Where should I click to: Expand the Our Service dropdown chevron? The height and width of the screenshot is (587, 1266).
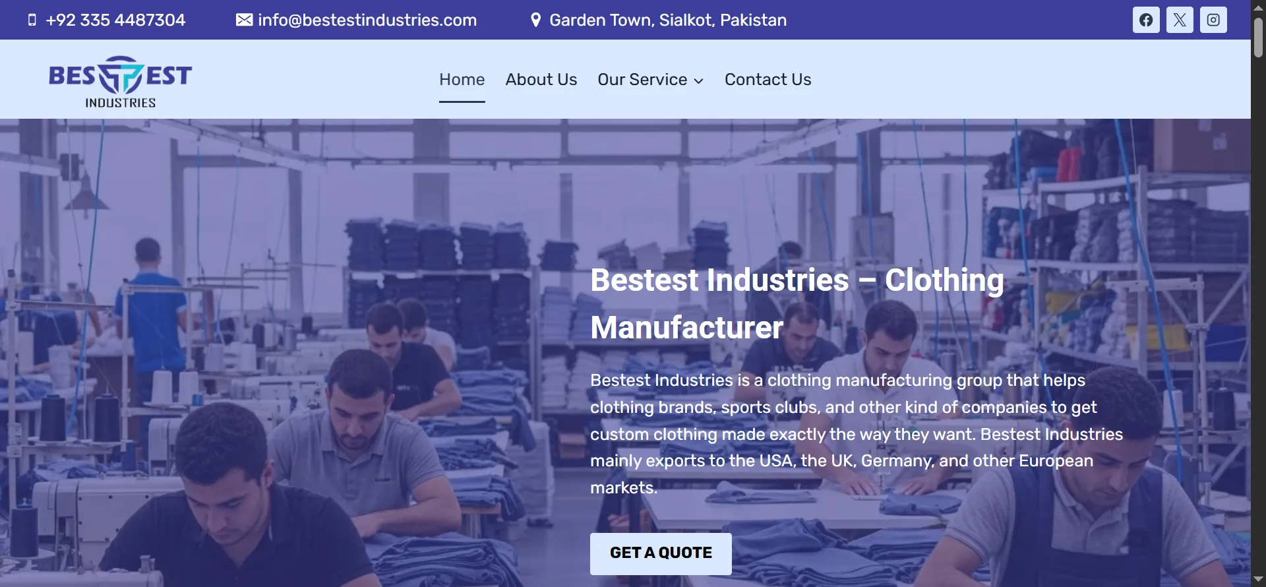pyautogui.click(x=699, y=80)
